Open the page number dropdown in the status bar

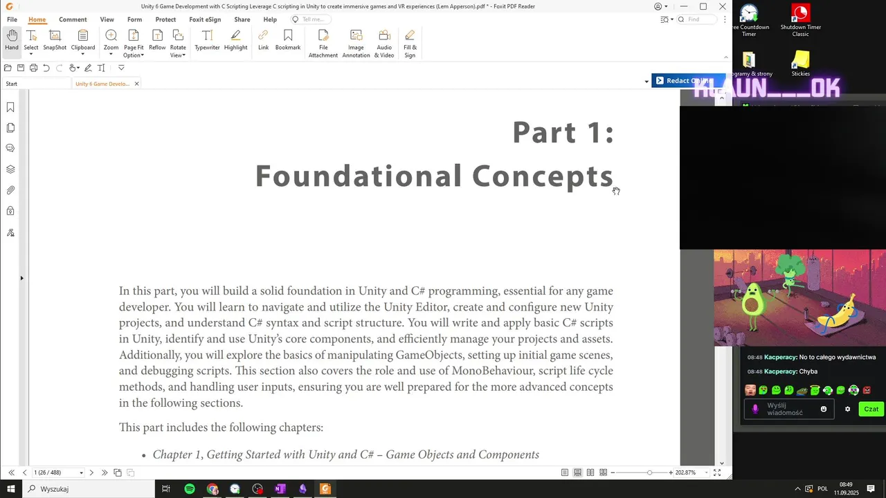[x=81, y=473]
